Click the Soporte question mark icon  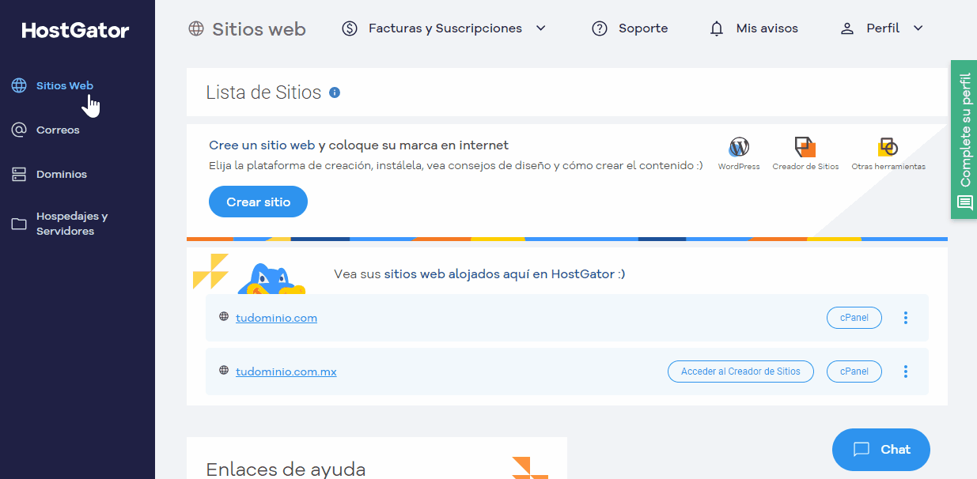click(599, 28)
